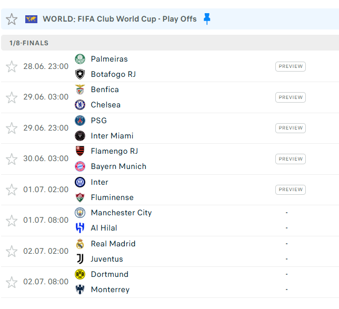Screen dimensions: 339x309
Task: Open the Flamengo RJ match row
Action: (x=170, y=159)
